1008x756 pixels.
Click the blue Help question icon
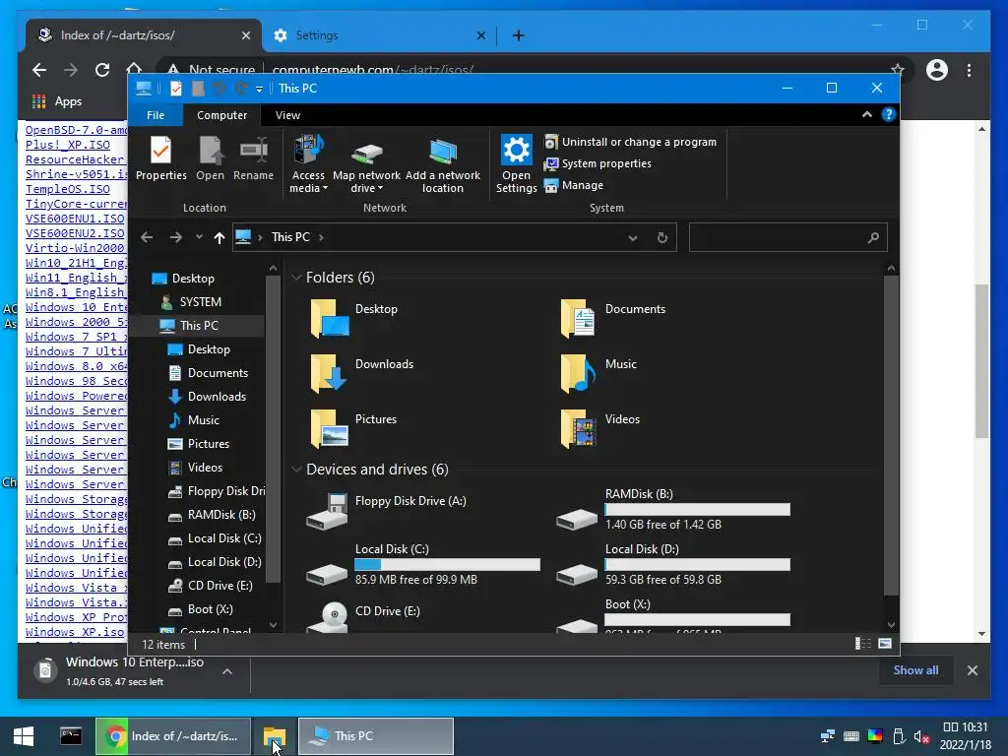[x=889, y=114]
